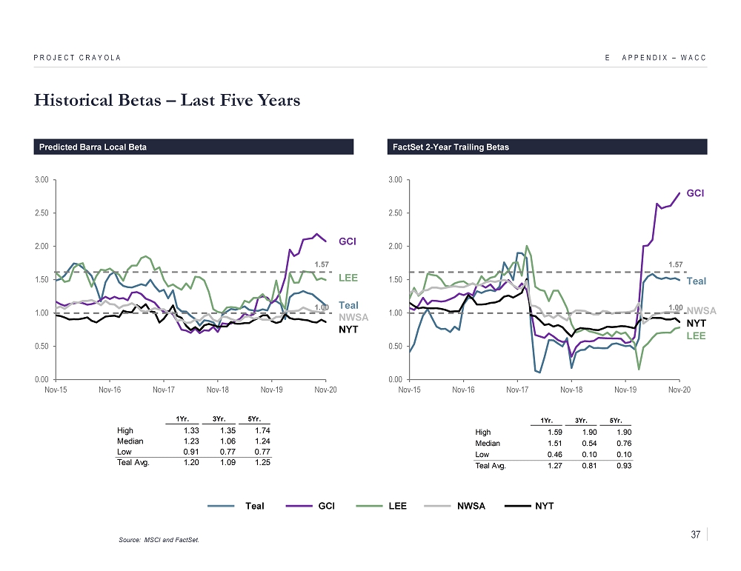Select the Predicted Barra Local Beta header
741x571 pixels.
click(x=93, y=147)
